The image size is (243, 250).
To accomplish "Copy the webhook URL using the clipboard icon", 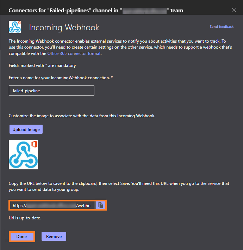I will pos(101,205).
